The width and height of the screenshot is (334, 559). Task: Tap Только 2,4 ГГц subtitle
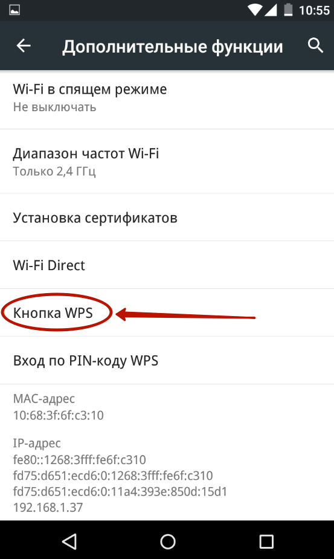point(54,172)
